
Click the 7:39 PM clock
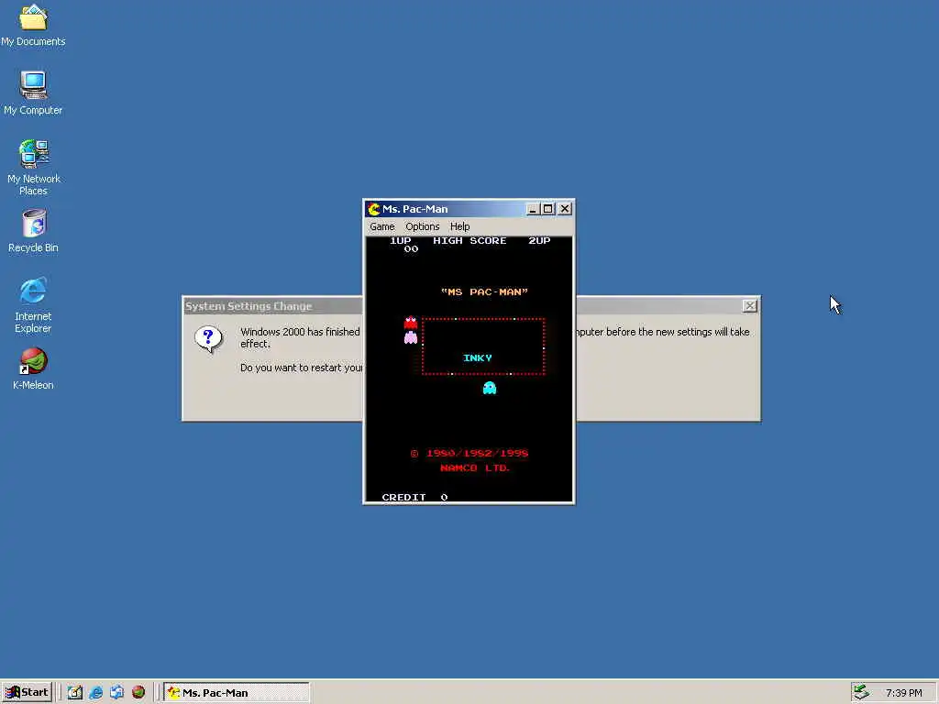click(903, 693)
